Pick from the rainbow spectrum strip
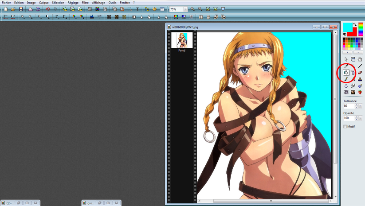Viewport: 365px width, 206px height. (361, 29)
